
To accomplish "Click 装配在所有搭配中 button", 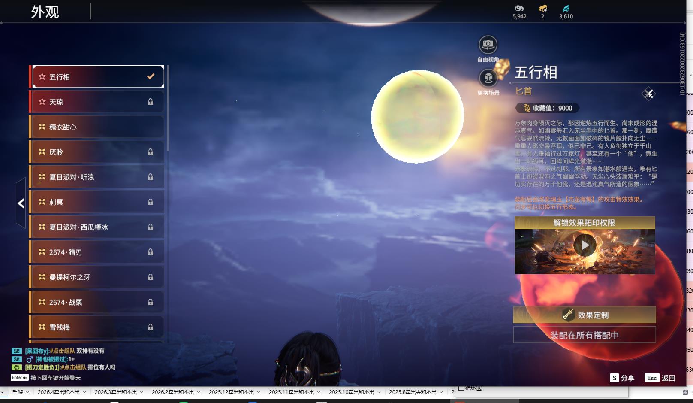I will 584,335.
